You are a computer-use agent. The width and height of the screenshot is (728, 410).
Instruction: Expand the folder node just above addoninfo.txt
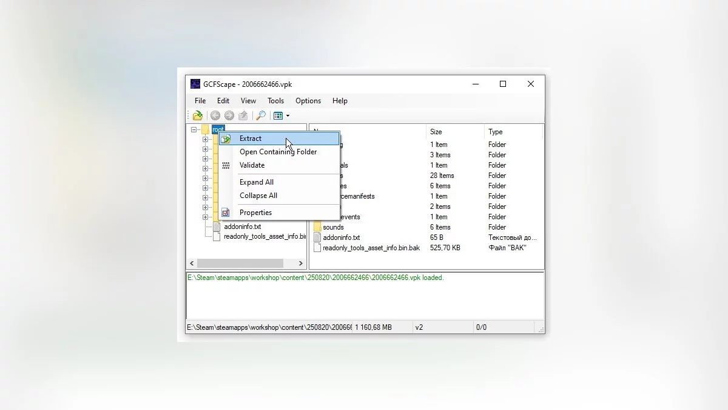tap(205, 217)
